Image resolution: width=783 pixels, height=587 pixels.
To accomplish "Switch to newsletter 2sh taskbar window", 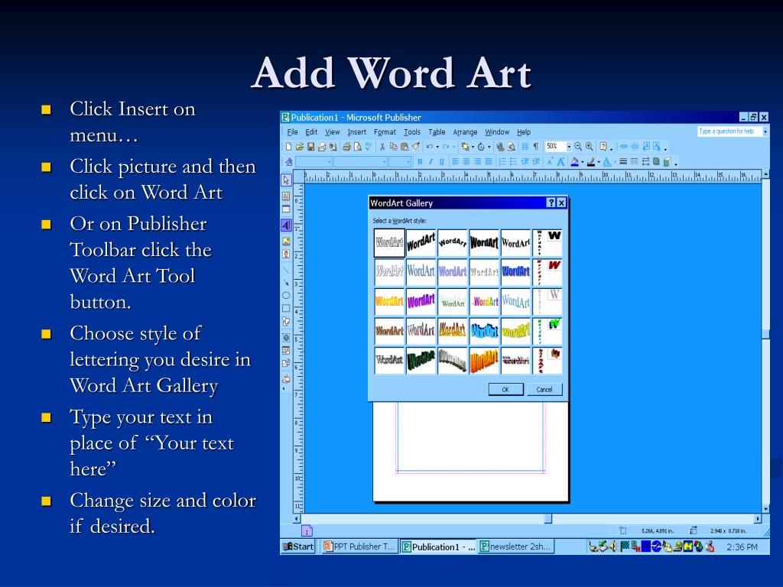I will (x=516, y=546).
